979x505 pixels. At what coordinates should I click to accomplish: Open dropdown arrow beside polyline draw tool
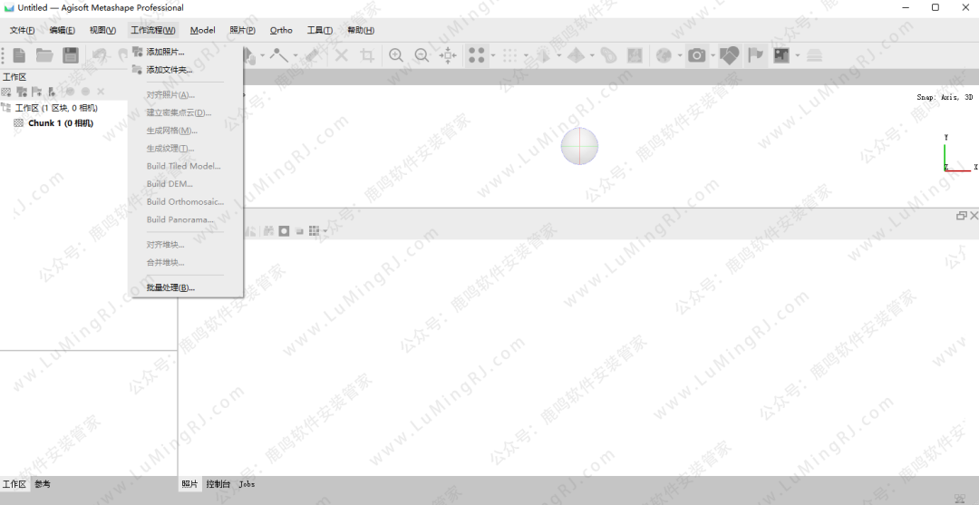pos(296,55)
